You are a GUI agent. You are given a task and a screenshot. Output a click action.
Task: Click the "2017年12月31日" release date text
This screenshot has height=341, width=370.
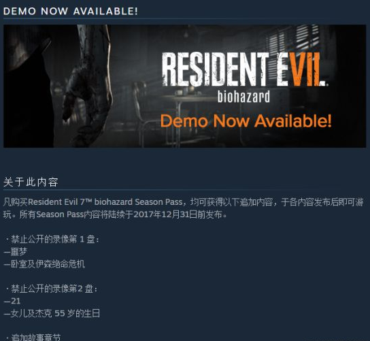pos(165,214)
